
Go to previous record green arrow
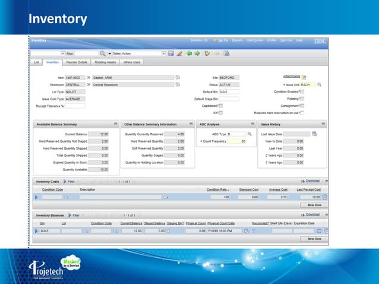point(189,53)
